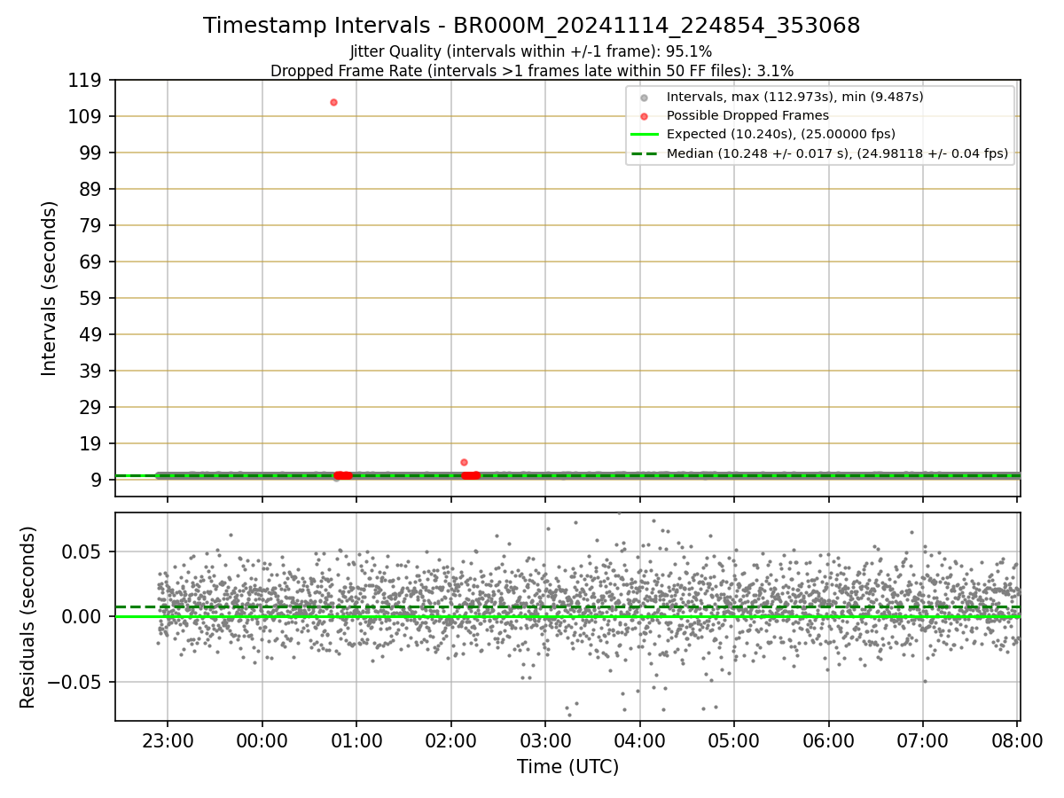Viewport: 1064px width, 798px height.
Task: Click the 19 tick label on the intervals axis
Action: 92,444
